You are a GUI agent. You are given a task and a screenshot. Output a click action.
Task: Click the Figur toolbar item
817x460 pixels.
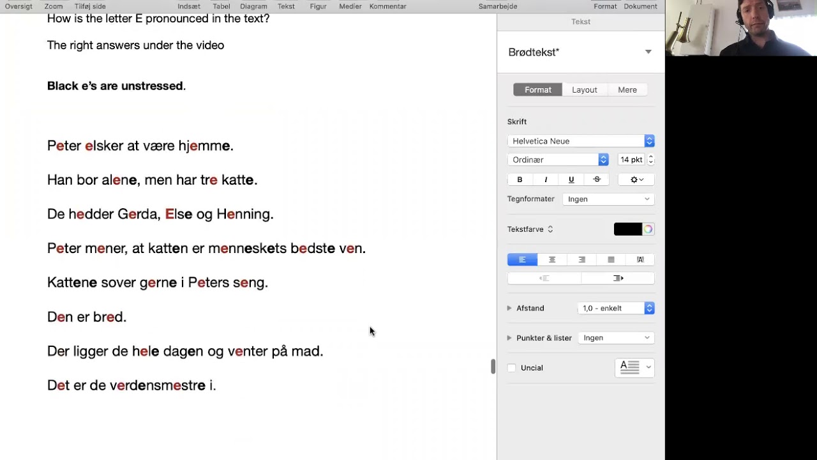[x=318, y=6]
